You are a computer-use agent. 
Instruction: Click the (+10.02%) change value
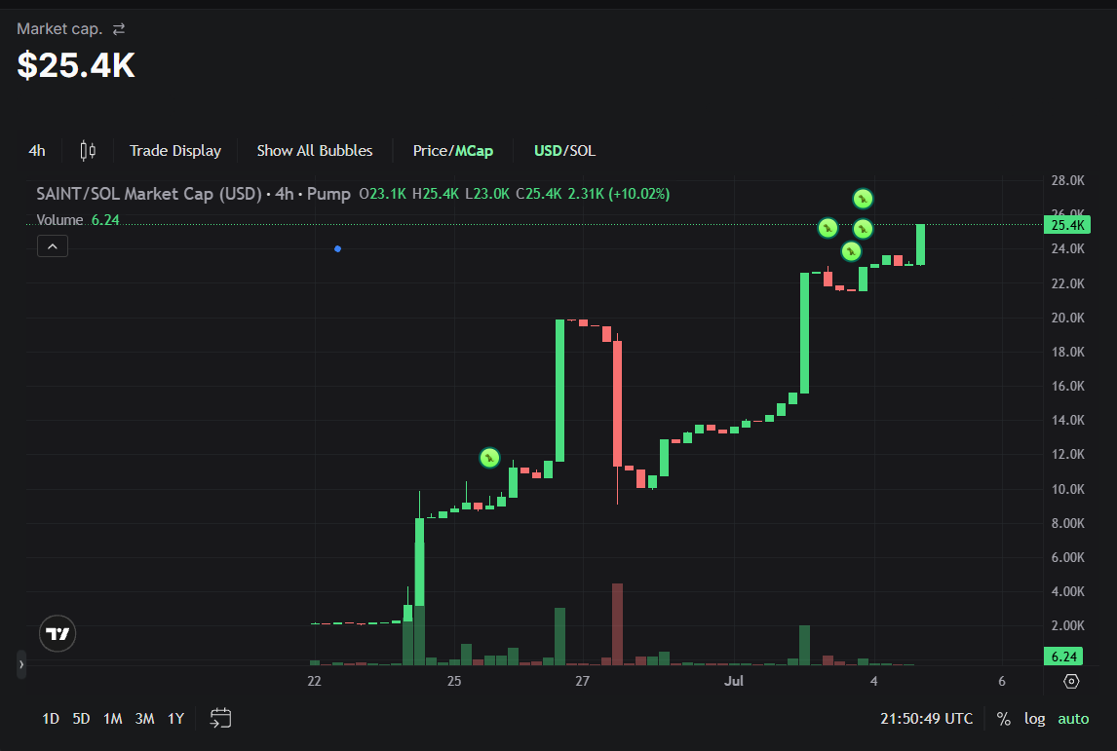pos(639,194)
